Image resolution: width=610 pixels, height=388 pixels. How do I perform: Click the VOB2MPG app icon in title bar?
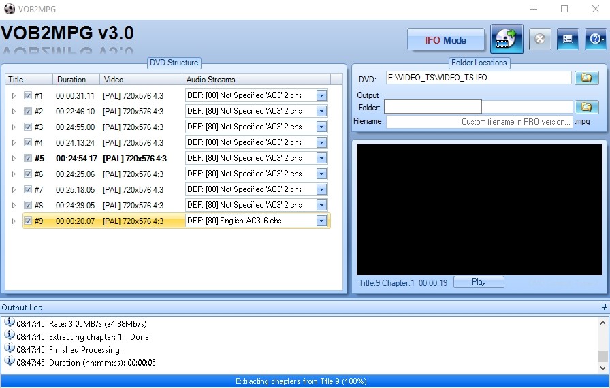click(x=10, y=9)
